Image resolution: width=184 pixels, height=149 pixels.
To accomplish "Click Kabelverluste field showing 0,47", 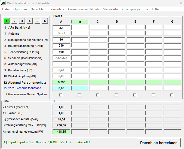I will click(x=61, y=70).
